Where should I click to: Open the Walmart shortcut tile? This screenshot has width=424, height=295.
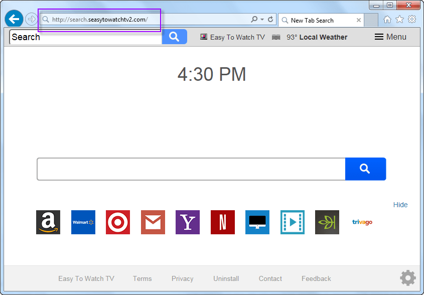pyautogui.click(x=83, y=222)
